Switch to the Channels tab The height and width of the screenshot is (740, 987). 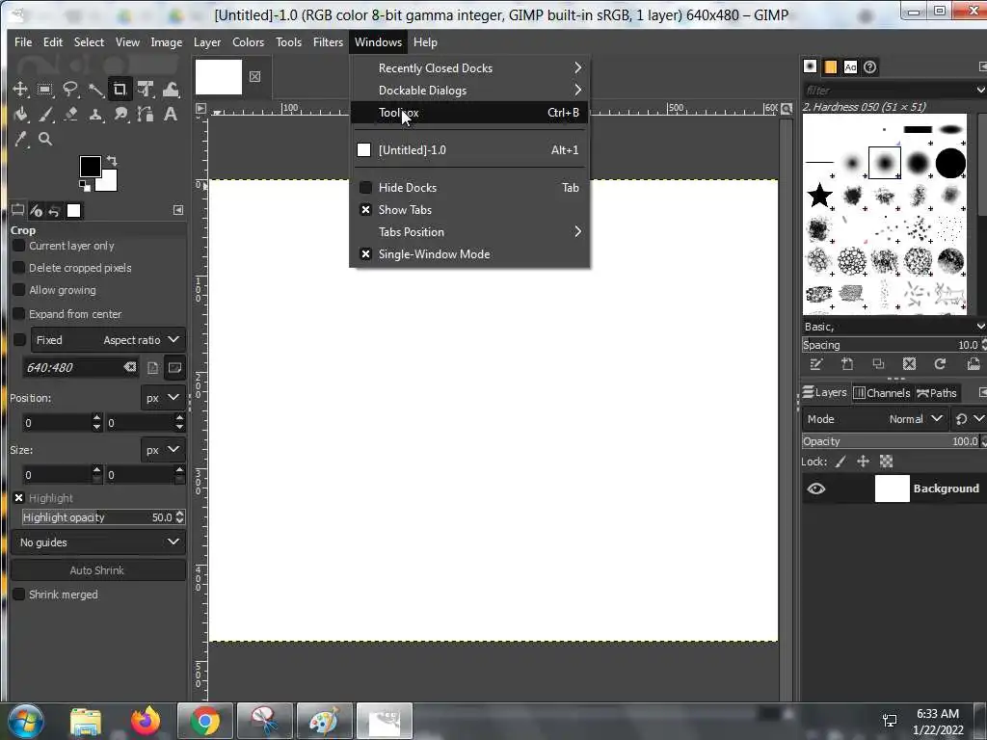click(882, 393)
